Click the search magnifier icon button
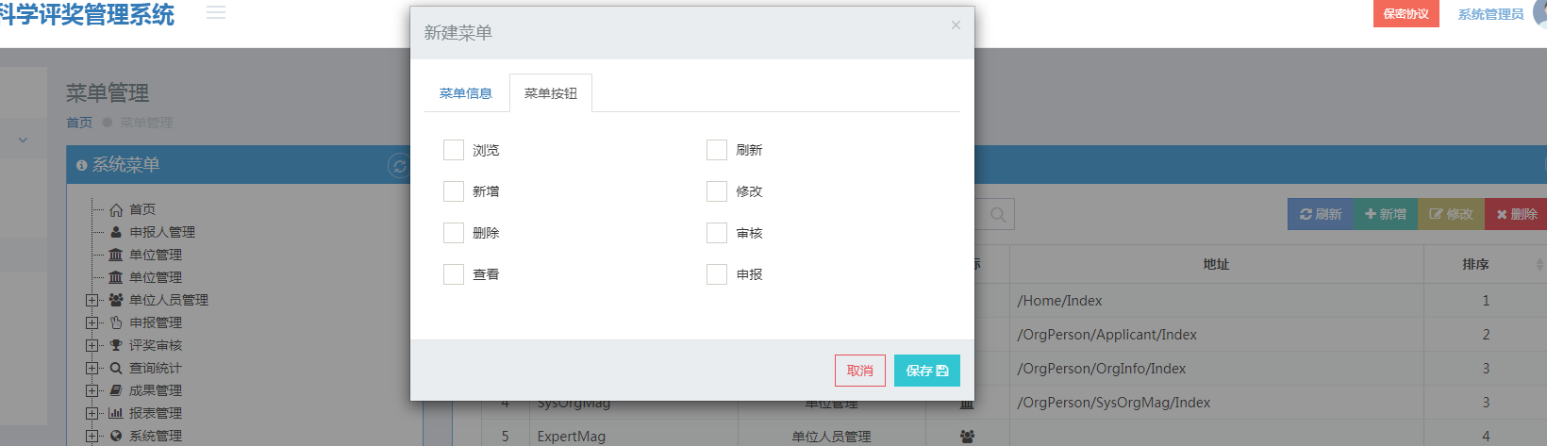Image resolution: width=1547 pixels, height=446 pixels. point(997,215)
